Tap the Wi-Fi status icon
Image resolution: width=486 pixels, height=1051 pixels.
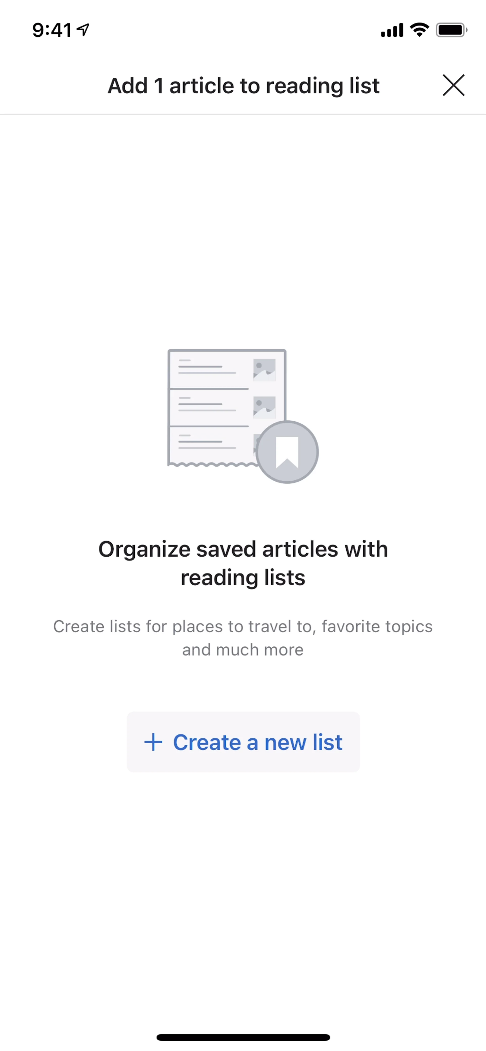[x=419, y=30]
